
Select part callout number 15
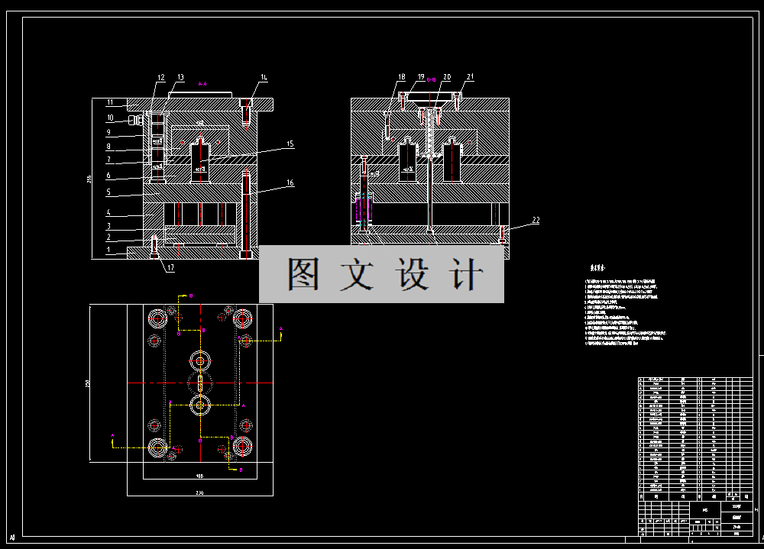290,144
